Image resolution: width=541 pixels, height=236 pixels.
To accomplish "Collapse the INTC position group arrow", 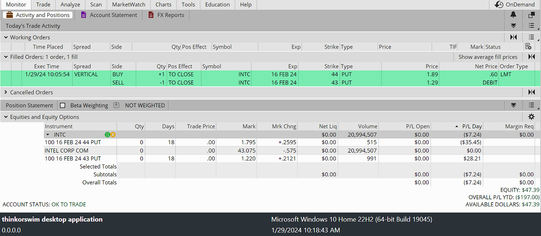I will pyautogui.click(x=48, y=134).
